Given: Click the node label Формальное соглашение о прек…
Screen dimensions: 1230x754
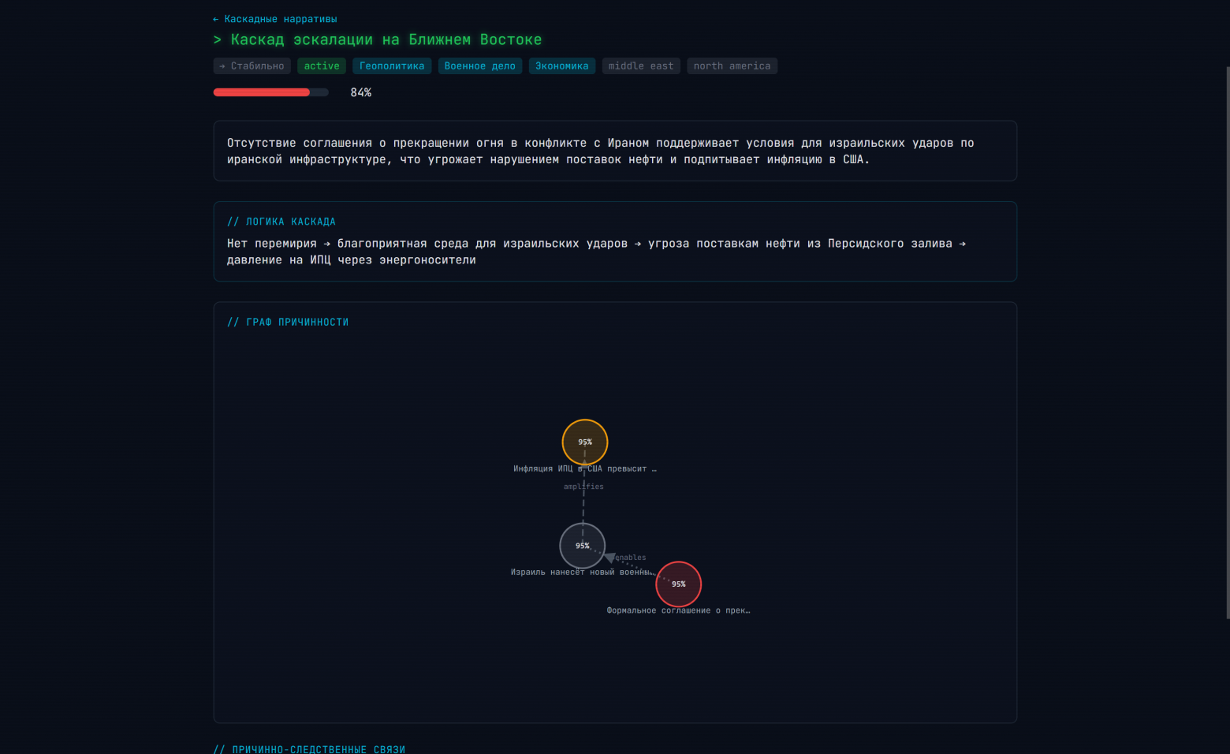Looking at the screenshot, I should coord(679,610).
